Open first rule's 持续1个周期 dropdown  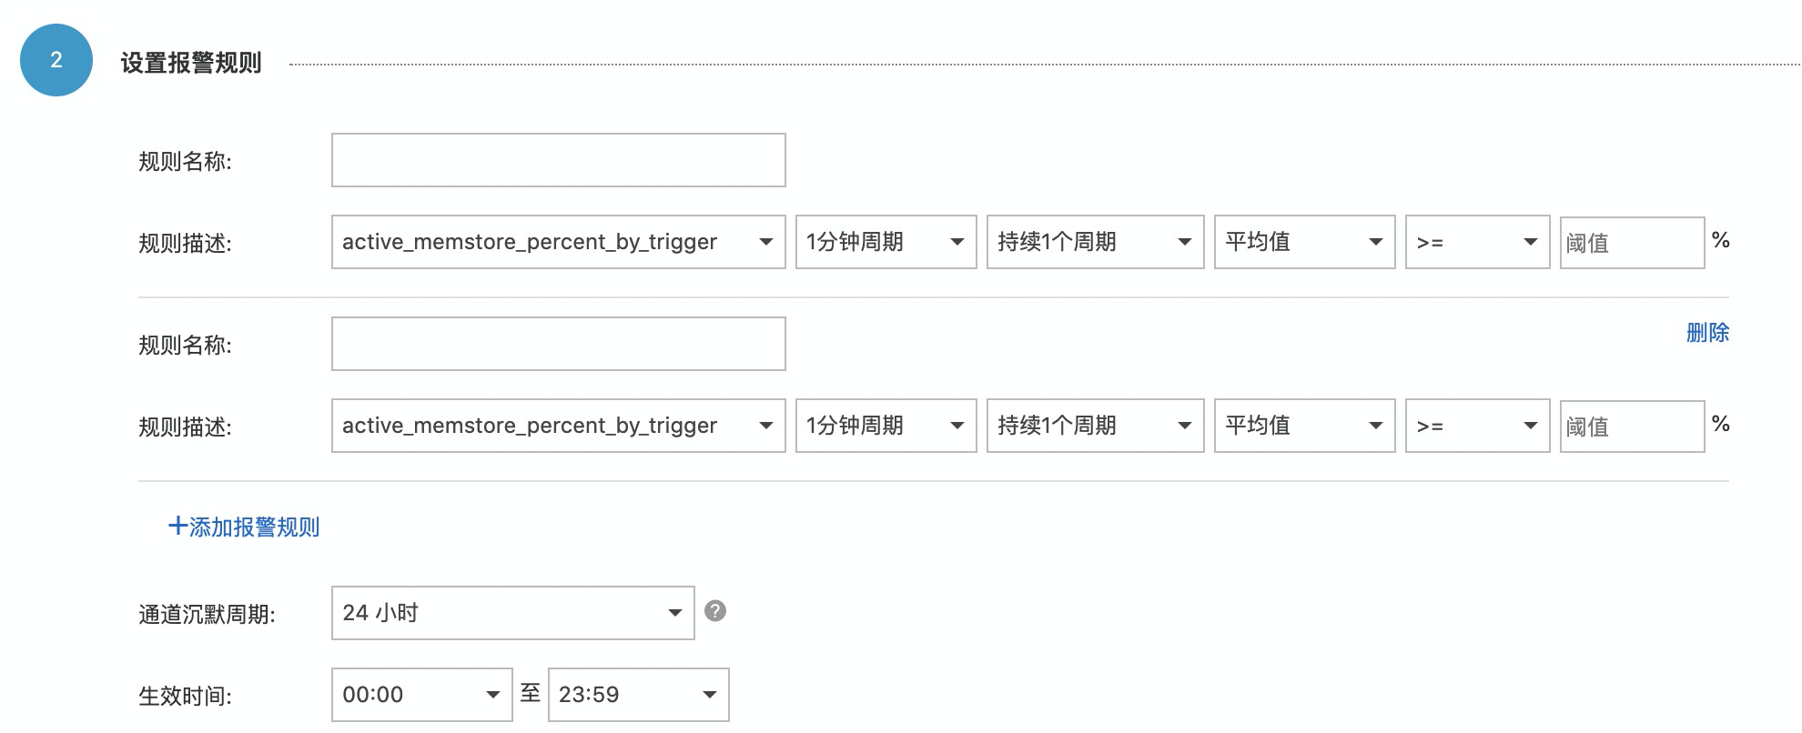coord(1095,242)
